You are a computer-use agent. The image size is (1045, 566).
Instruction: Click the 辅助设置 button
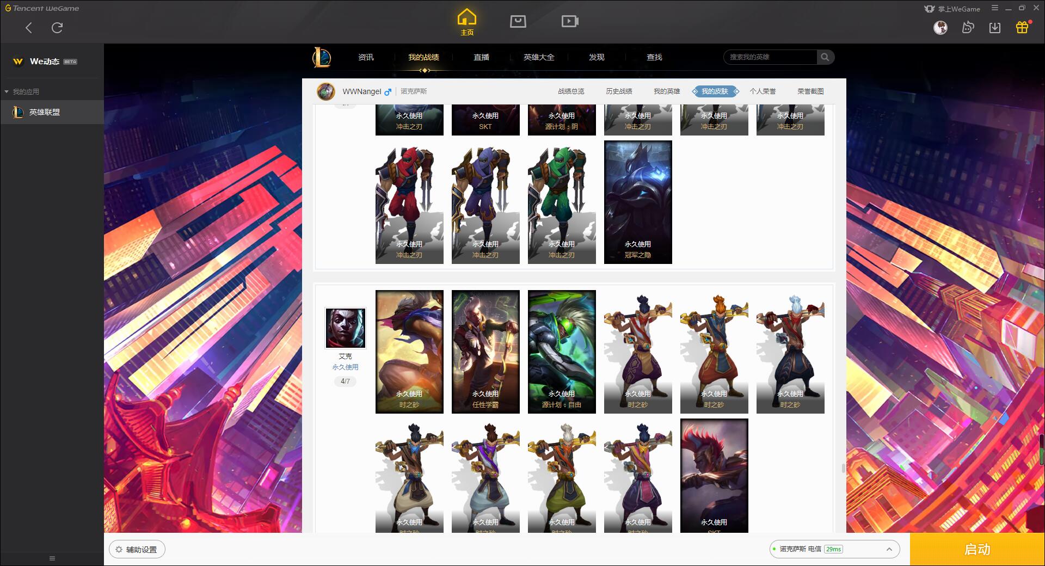[x=137, y=550]
